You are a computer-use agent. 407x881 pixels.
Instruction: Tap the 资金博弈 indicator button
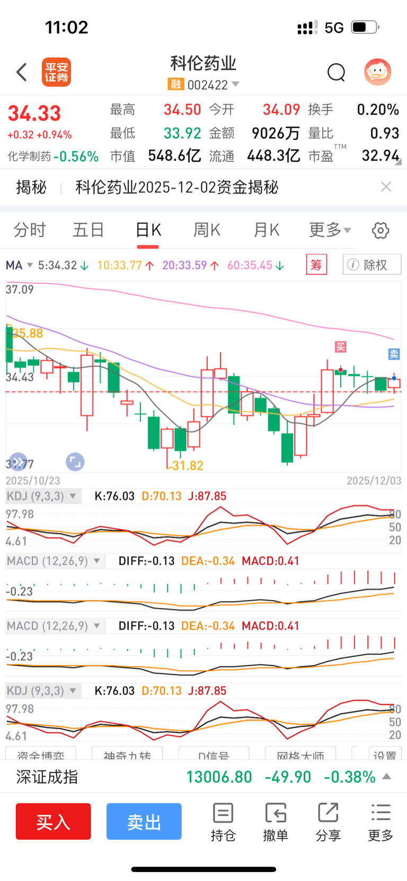(41, 753)
